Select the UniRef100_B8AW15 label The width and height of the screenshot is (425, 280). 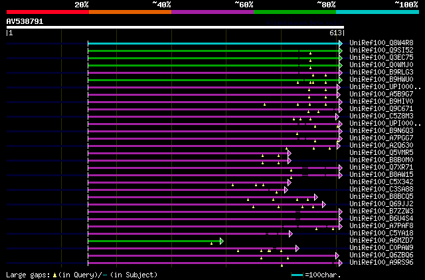[x=381, y=175]
